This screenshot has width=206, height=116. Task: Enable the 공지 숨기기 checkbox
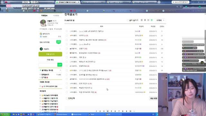click(127, 20)
